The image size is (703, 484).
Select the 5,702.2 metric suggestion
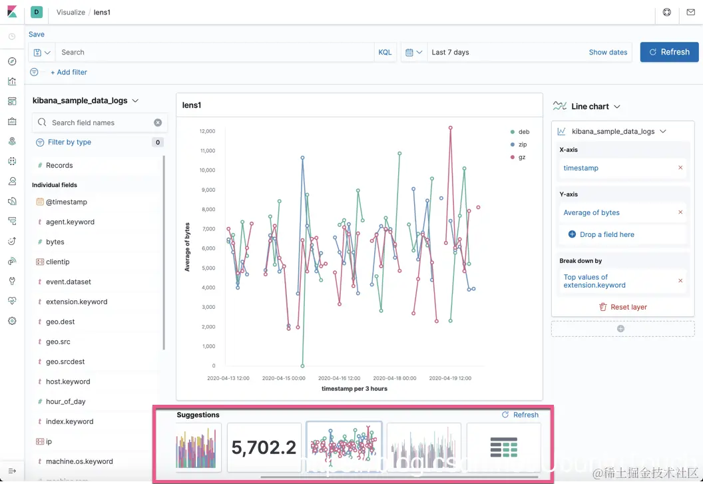[264, 447]
